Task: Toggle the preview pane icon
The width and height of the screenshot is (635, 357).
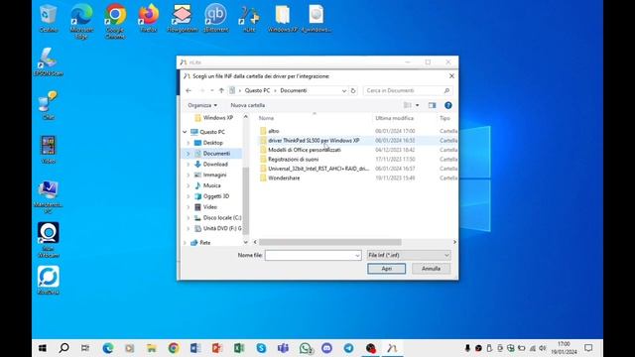Action: (433, 105)
